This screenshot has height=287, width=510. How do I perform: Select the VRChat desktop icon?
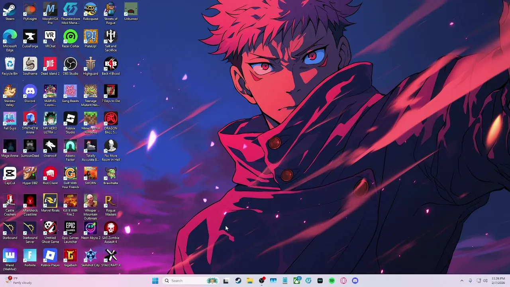click(50, 39)
